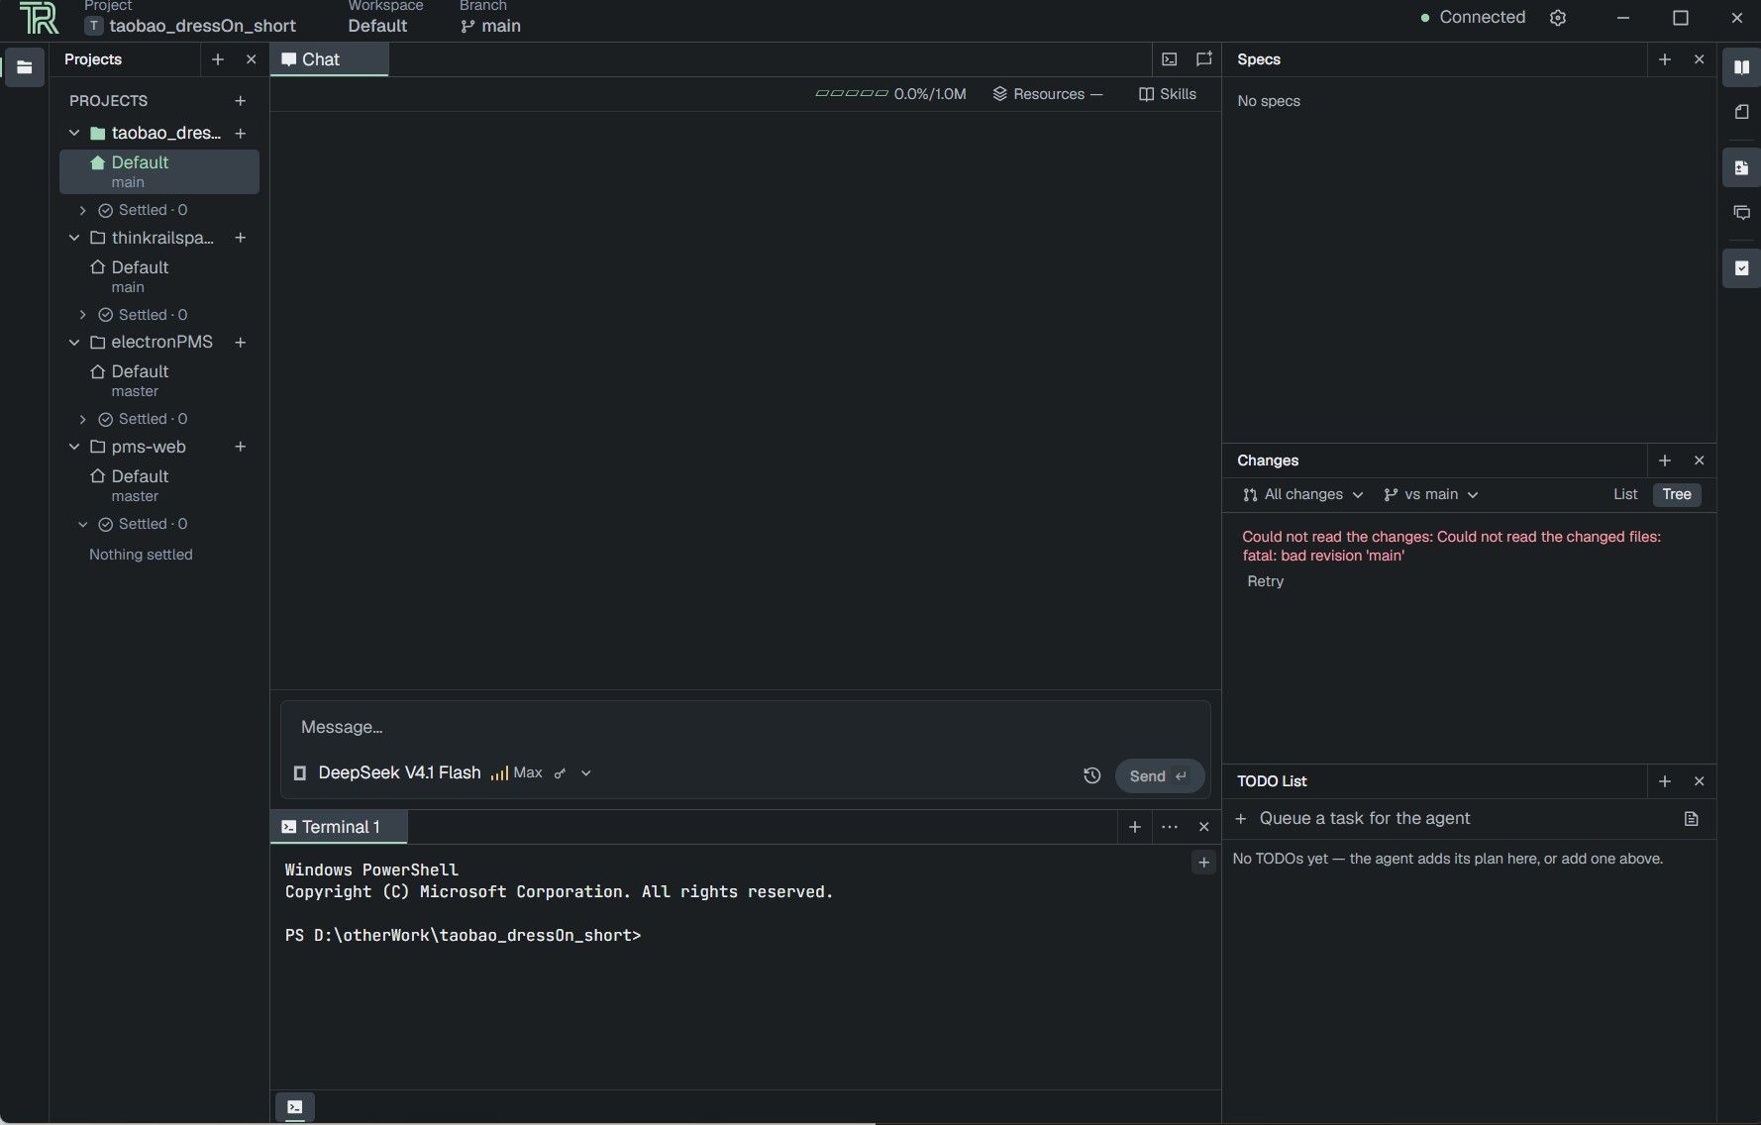1761x1125 pixels.
Task: Toggle terminal panel from bottom bar icon
Action: click(295, 1107)
